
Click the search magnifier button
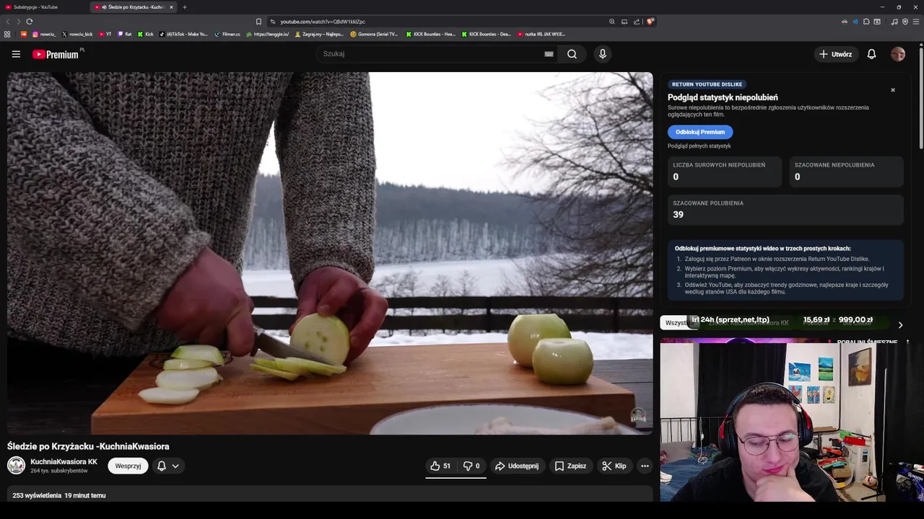572,54
